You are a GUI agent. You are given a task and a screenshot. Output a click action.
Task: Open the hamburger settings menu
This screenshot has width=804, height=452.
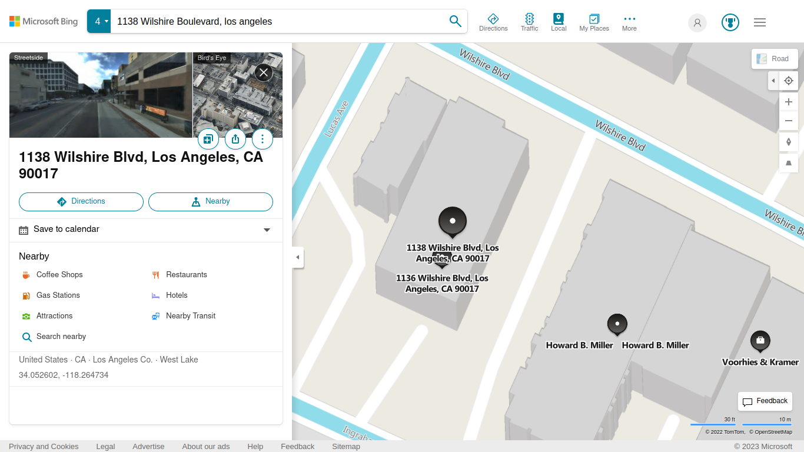pyautogui.click(x=760, y=22)
